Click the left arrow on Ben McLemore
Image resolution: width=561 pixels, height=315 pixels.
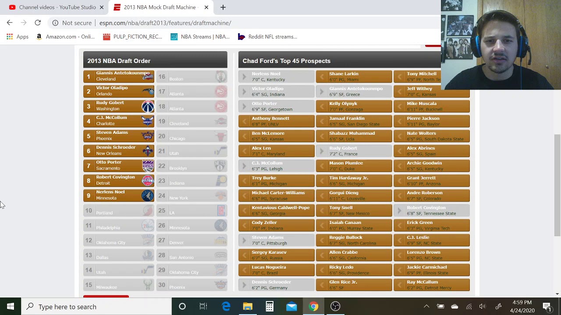click(245, 136)
